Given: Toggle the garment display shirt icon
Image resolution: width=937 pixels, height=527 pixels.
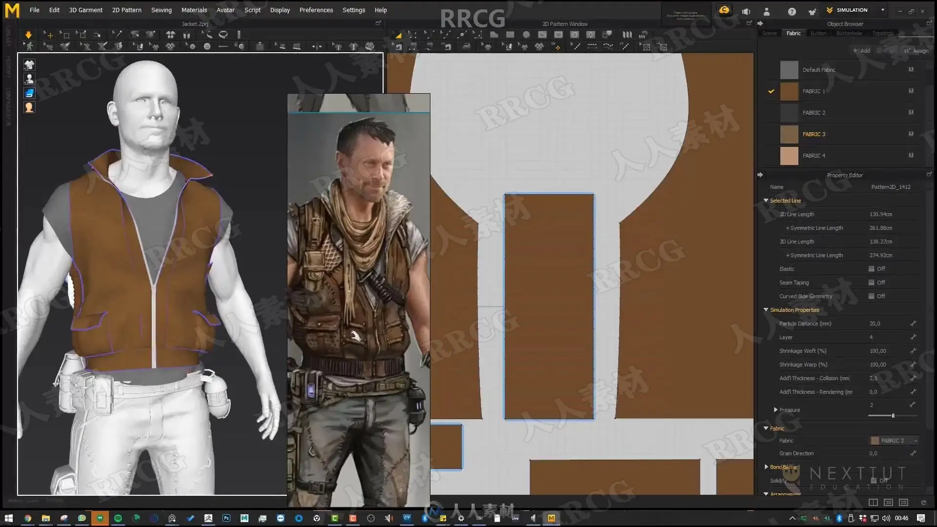Looking at the screenshot, I should 29,65.
